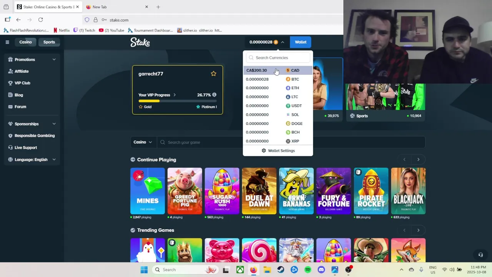Choose the DOGE currency row
The width and height of the screenshot is (492, 277).
pos(278,123)
